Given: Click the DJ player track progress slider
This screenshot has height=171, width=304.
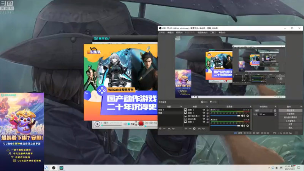Looking at the screenshot, I should coord(112,125).
